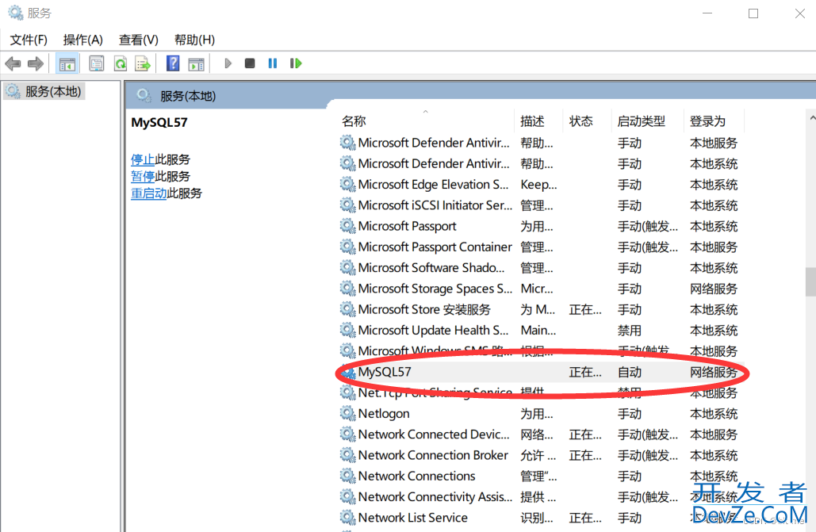The image size is (816, 532).
Task: Click the Back arrow toolbar icon
Action: pyautogui.click(x=13, y=64)
